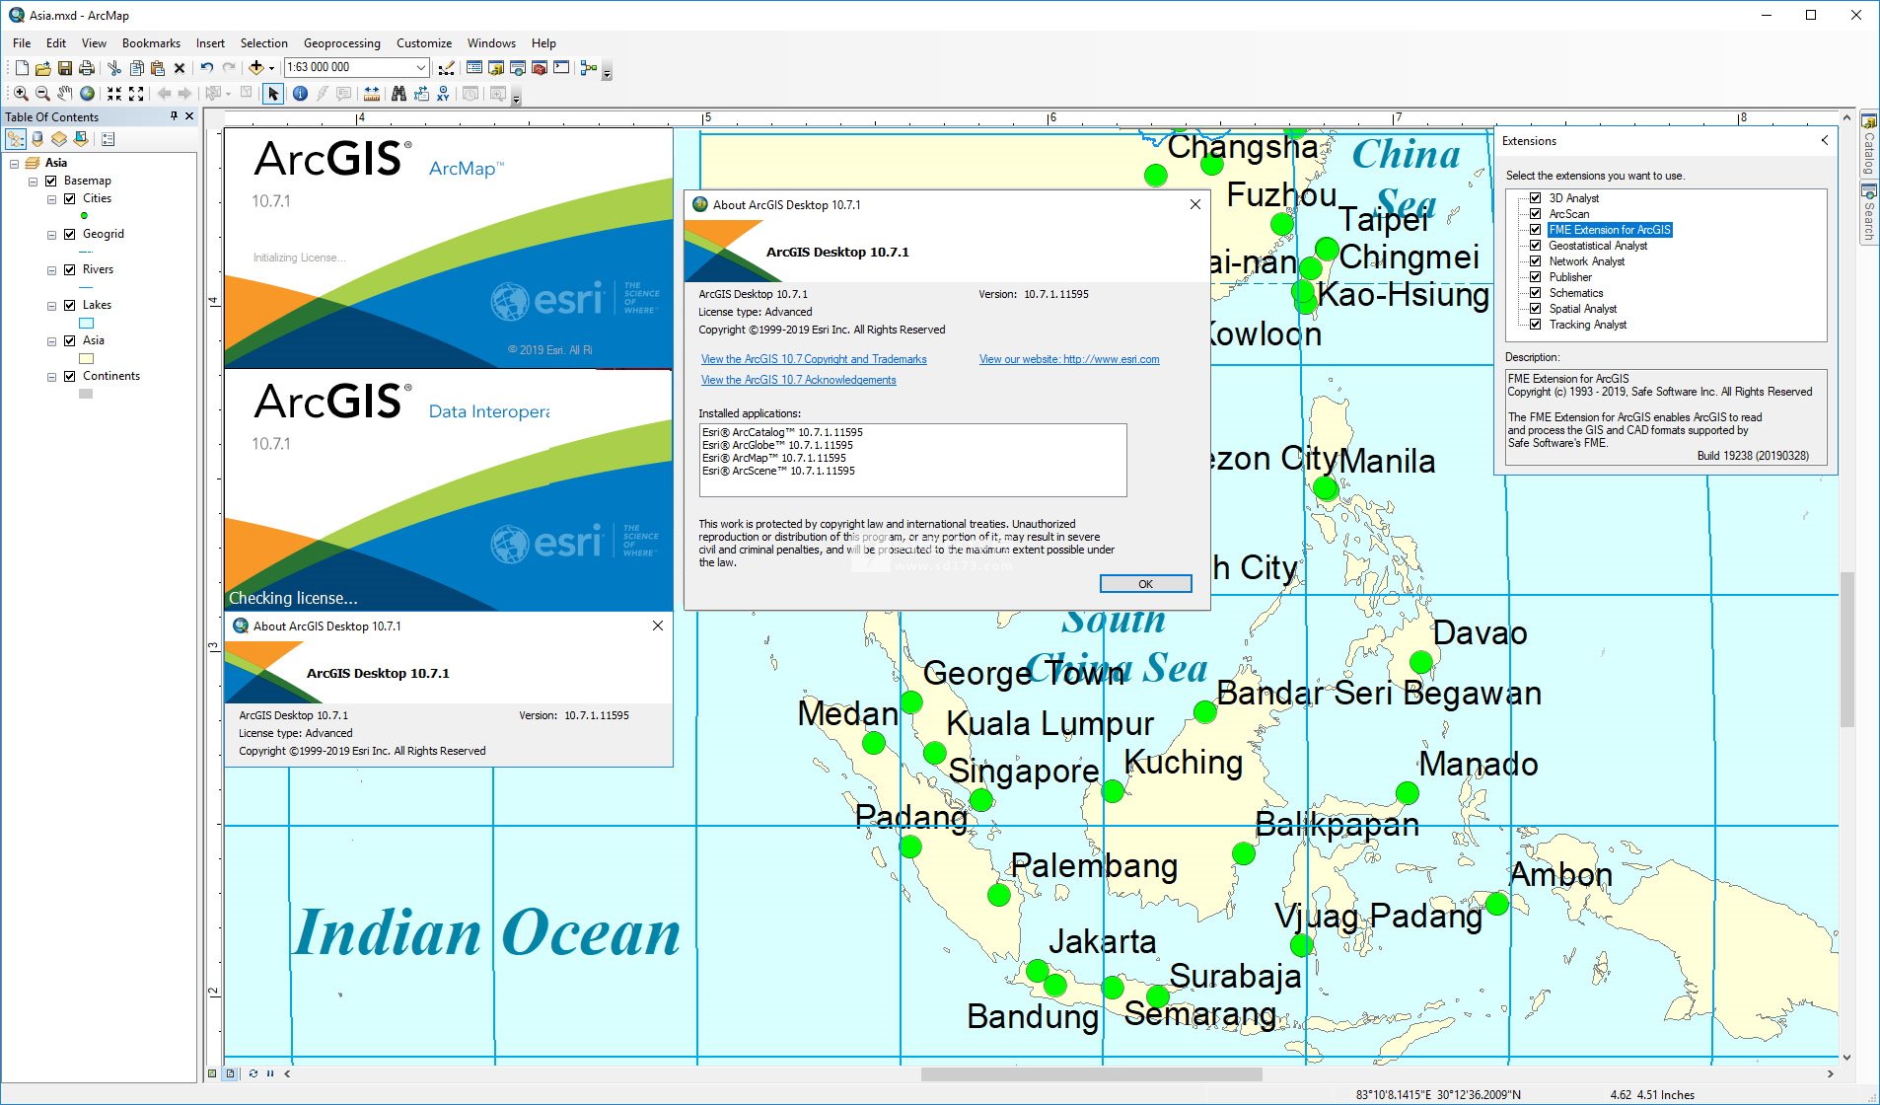This screenshot has height=1105, width=1880.
Task: Close the Table Of Contents panel
Action: pos(189,116)
